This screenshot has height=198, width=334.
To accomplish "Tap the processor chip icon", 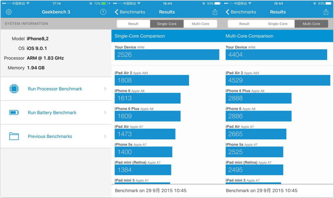I will pos(14,89).
